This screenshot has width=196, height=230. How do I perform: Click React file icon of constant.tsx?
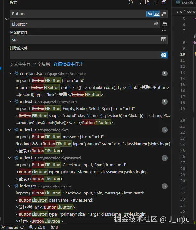pyautogui.click(x=16, y=74)
